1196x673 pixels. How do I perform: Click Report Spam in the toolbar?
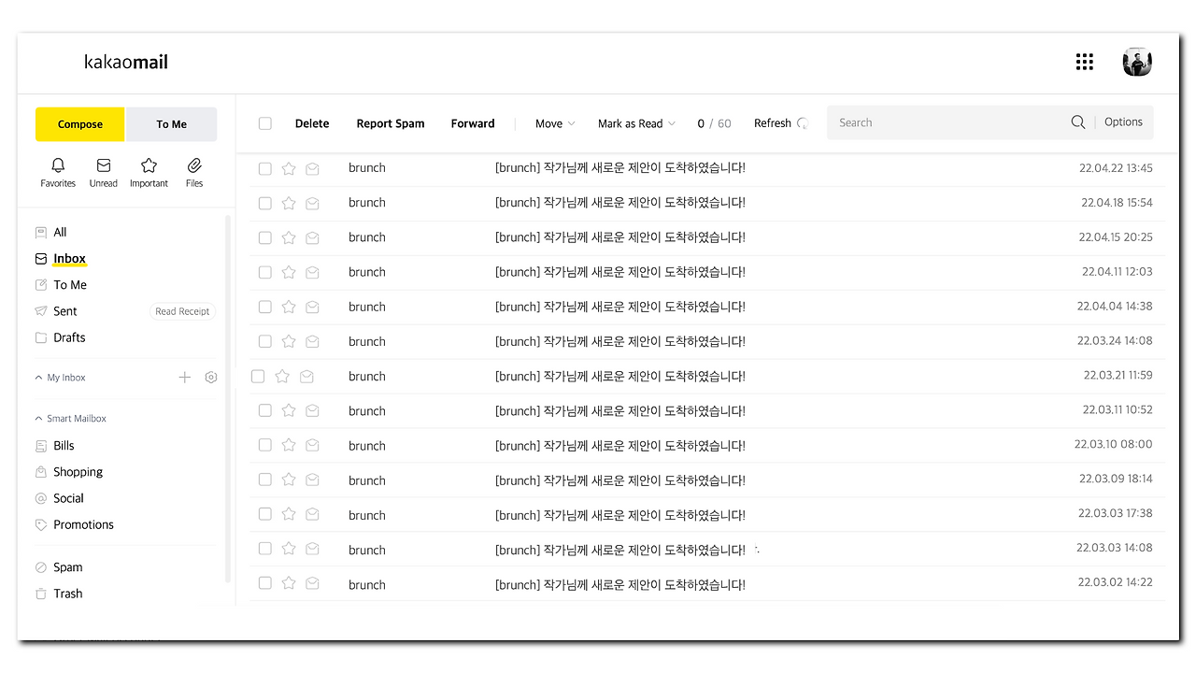click(391, 123)
